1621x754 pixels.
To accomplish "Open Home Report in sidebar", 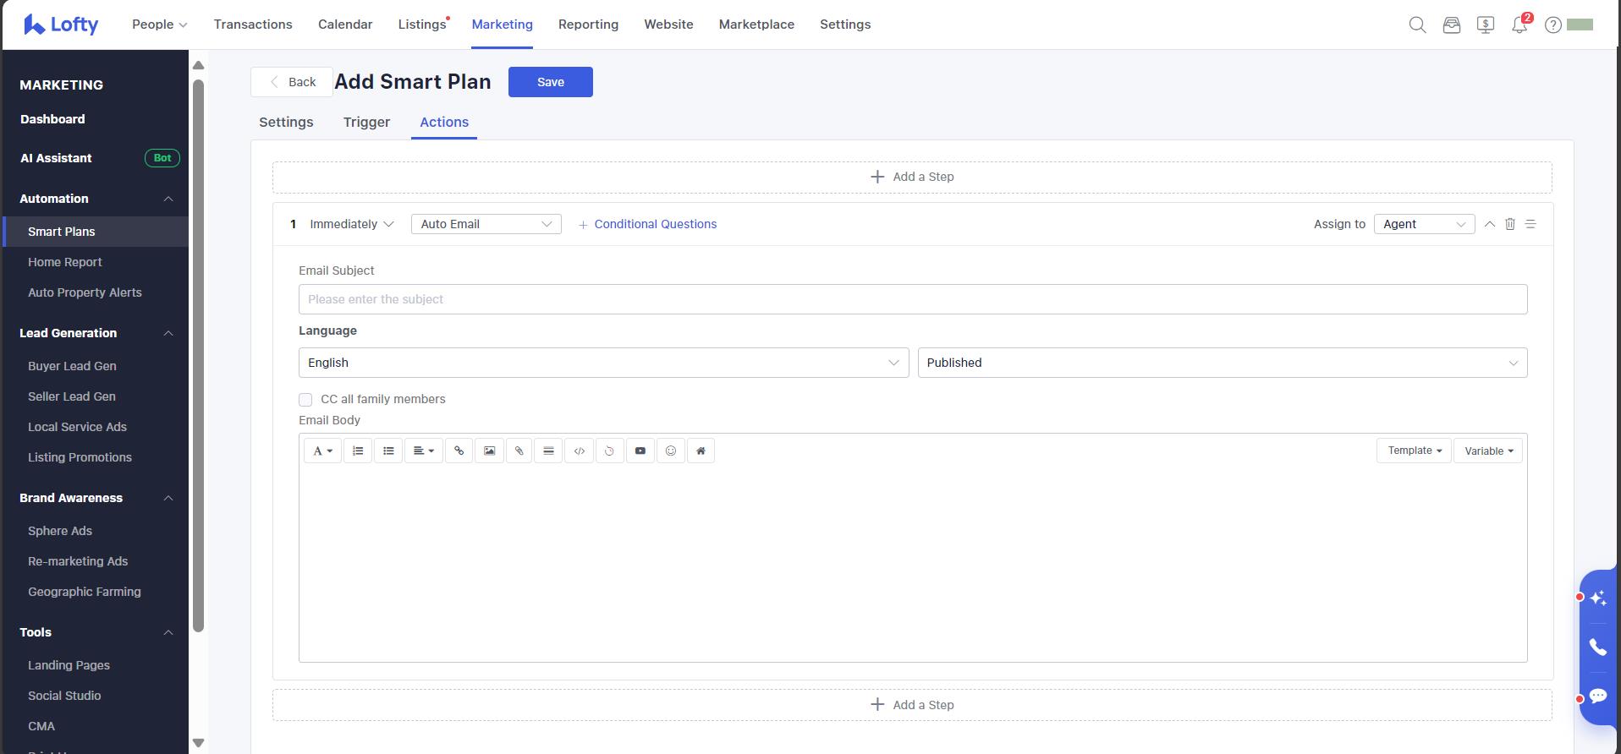I will point(65,262).
